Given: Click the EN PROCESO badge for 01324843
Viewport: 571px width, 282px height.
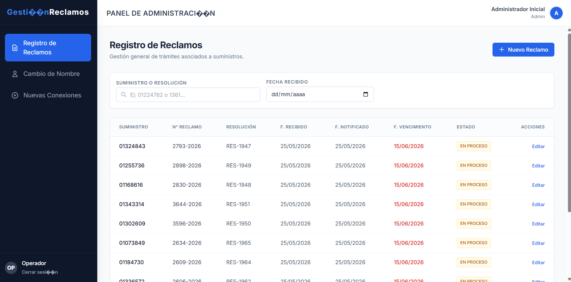Looking at the screenshot, I should pyautogui.click(x=474, y=146).
